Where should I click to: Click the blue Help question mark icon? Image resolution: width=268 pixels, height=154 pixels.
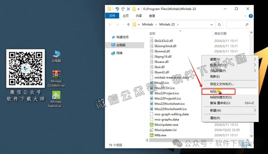250,16
